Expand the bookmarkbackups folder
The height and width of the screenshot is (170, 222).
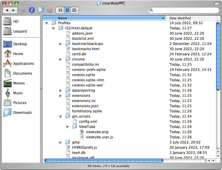pos(61,44)
